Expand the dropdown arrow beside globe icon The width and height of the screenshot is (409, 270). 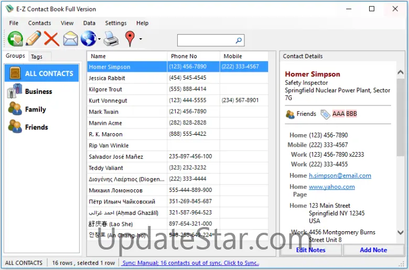99,39
